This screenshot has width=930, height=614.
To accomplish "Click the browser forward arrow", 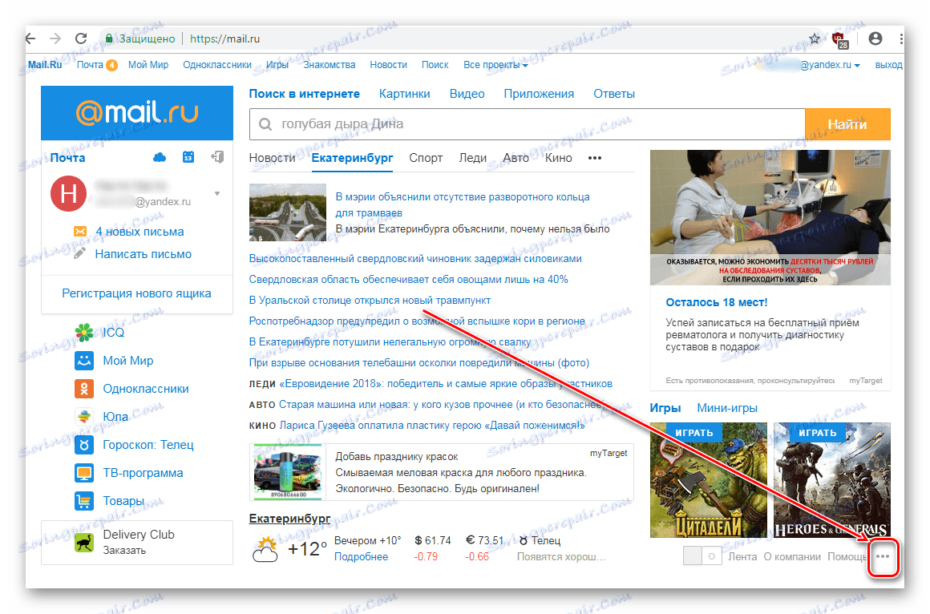I will click(x=55, y=38).
